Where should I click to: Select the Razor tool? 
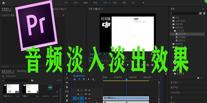[x=67, y=87]
